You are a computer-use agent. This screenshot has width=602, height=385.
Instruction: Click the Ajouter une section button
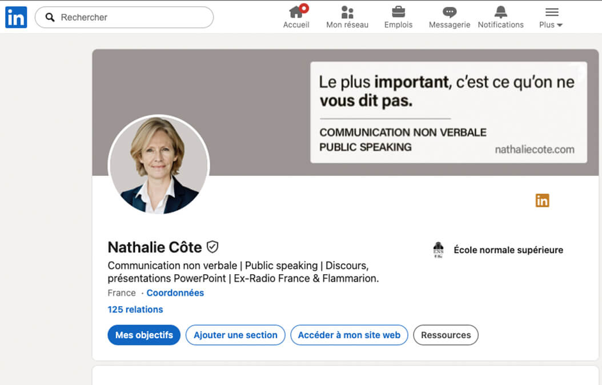click(x=235, y=335)
